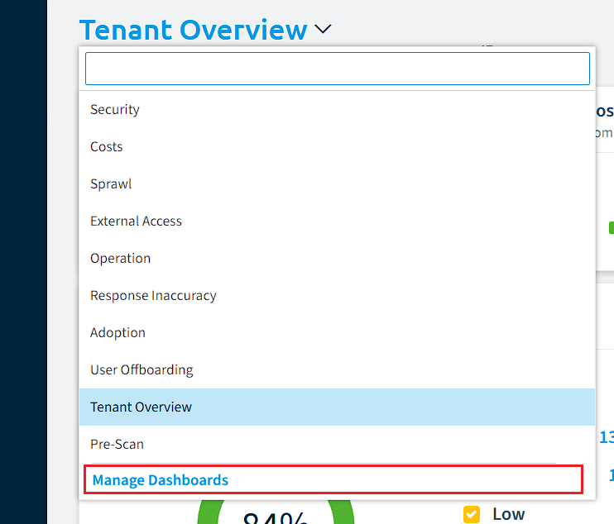Open the Pre-Scan dashboard
The image size is (614, 524).
tap(337, 444)
